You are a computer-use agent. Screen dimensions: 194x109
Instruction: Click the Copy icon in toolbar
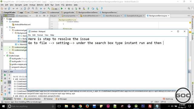[x=25, y=8]
